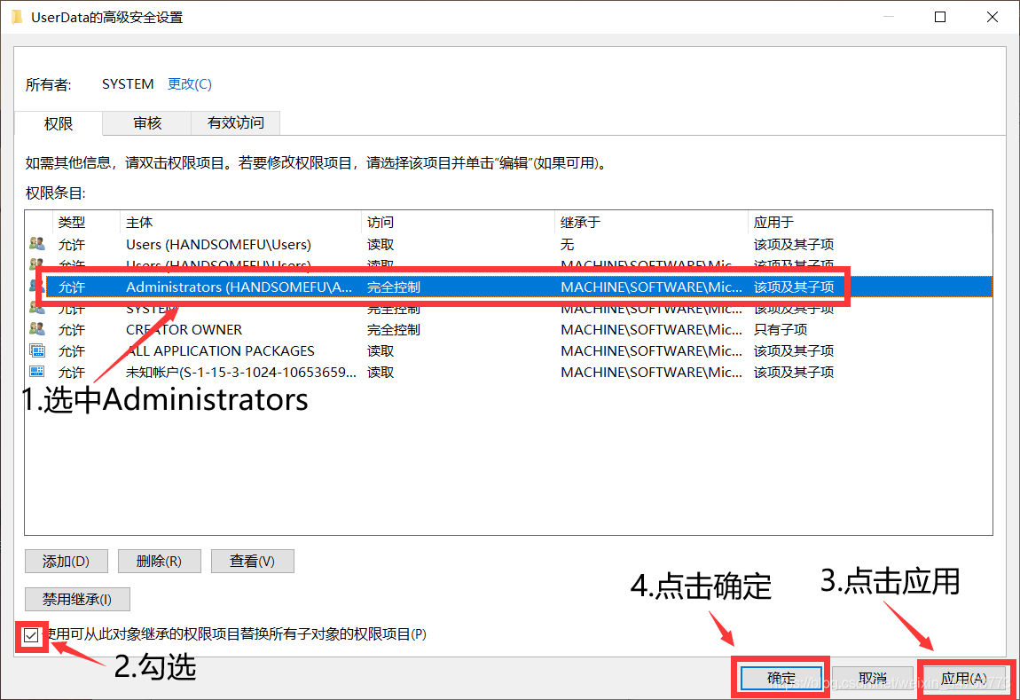
Task: Click the 未知帐户 entry package icon
Action: [x=38, y=372]
